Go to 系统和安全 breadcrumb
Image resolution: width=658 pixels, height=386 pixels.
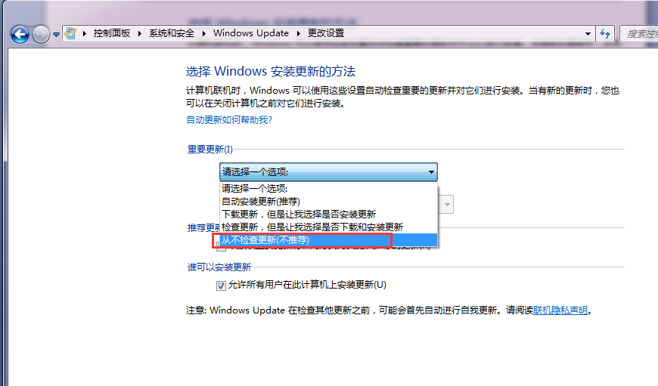(172, 33)
